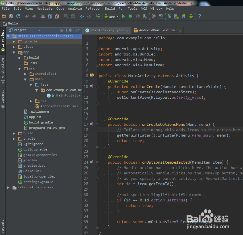243x235 pixels.
Task: Toggle the Project tool window sidebar button
Action: point(3,41)
